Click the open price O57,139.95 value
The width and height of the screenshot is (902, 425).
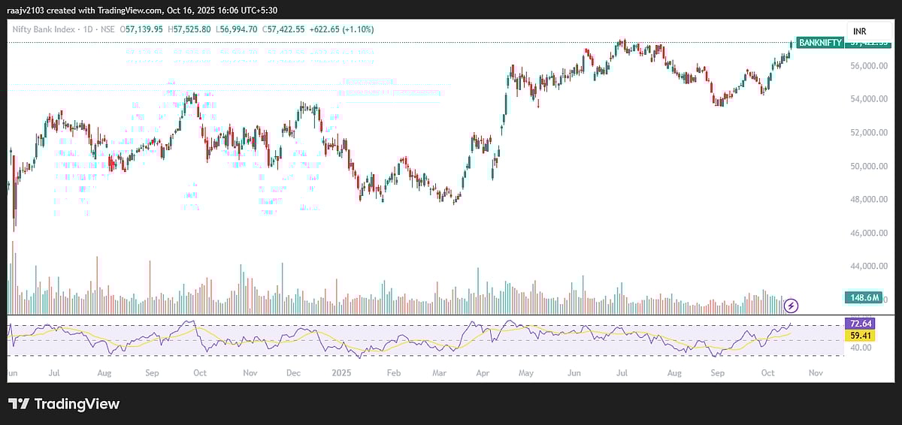tap(141, 29)
